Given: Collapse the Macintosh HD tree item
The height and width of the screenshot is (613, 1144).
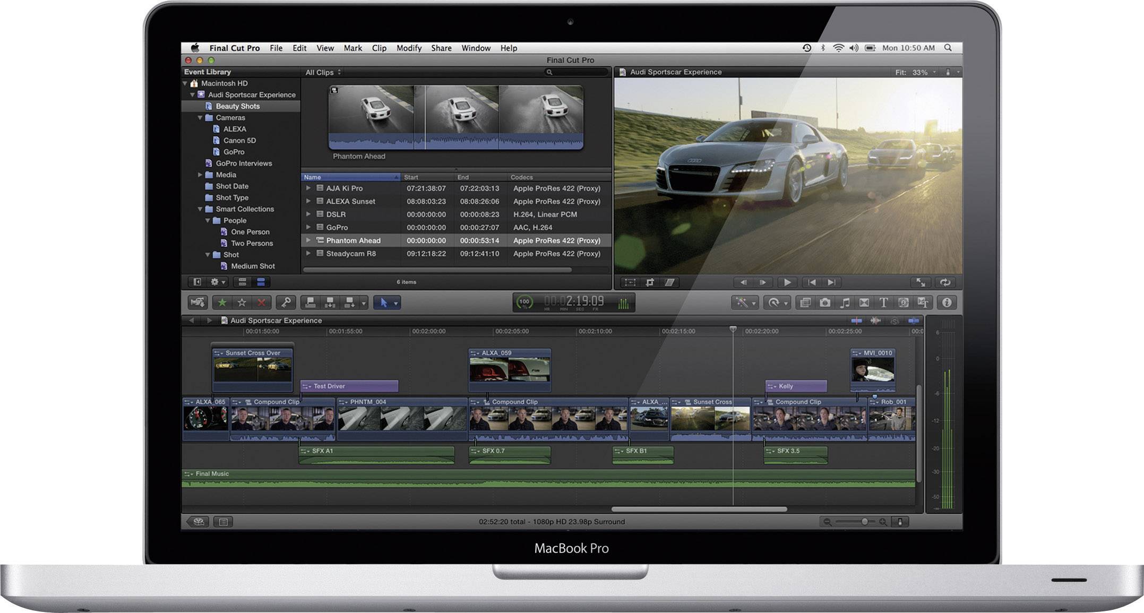Looking at the screenshot, I should tap(185, 83).
